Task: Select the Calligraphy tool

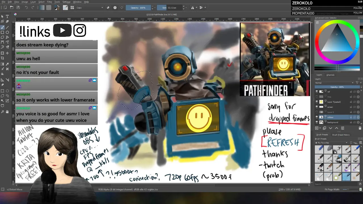Action: [7, 22]
